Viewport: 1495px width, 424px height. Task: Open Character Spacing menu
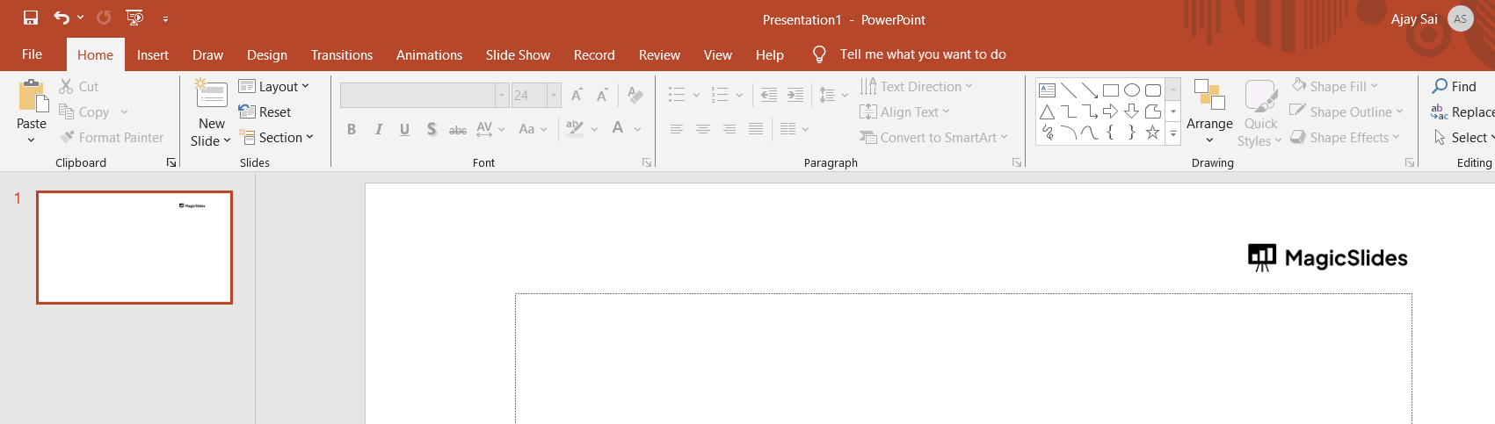[490, 129]
